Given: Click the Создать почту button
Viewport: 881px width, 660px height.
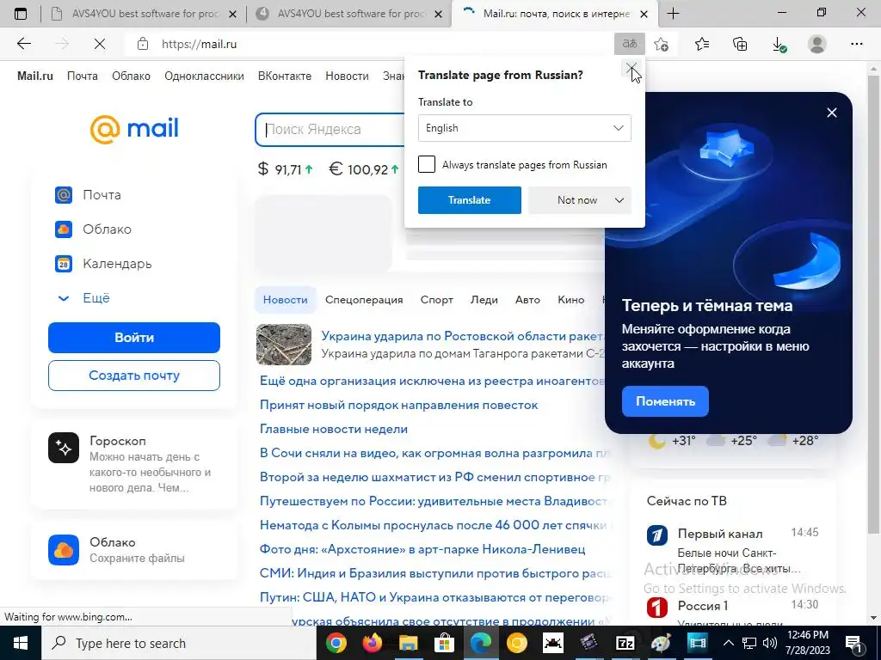Looking at the screenshot, I should [x=133, y=376].
